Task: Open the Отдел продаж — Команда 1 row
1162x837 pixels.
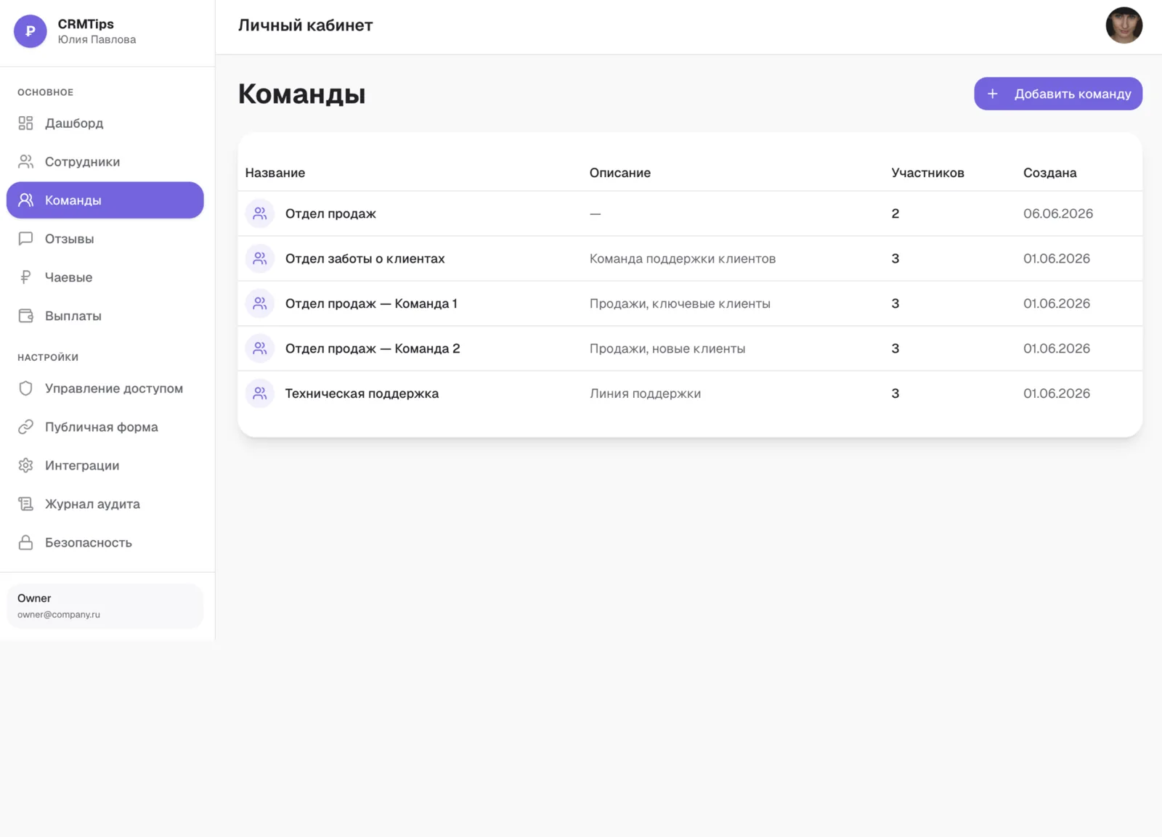Action: click(x=690, y=303)
